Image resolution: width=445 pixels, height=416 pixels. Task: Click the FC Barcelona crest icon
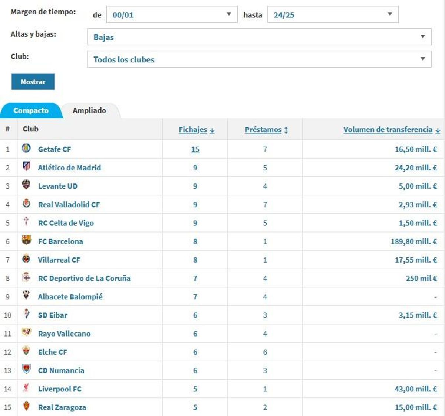tap(26, 240)
